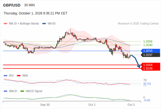Viewport: 161px width, 109px height.
Task: Click the MACD Signal legend label
Action: point(34,91)
